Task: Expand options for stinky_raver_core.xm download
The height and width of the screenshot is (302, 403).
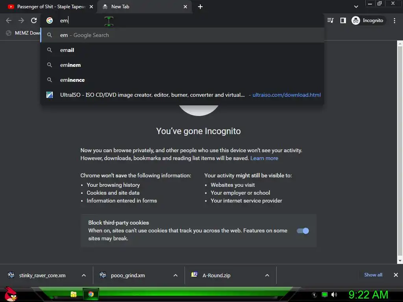Action: [x=84, y=275]
